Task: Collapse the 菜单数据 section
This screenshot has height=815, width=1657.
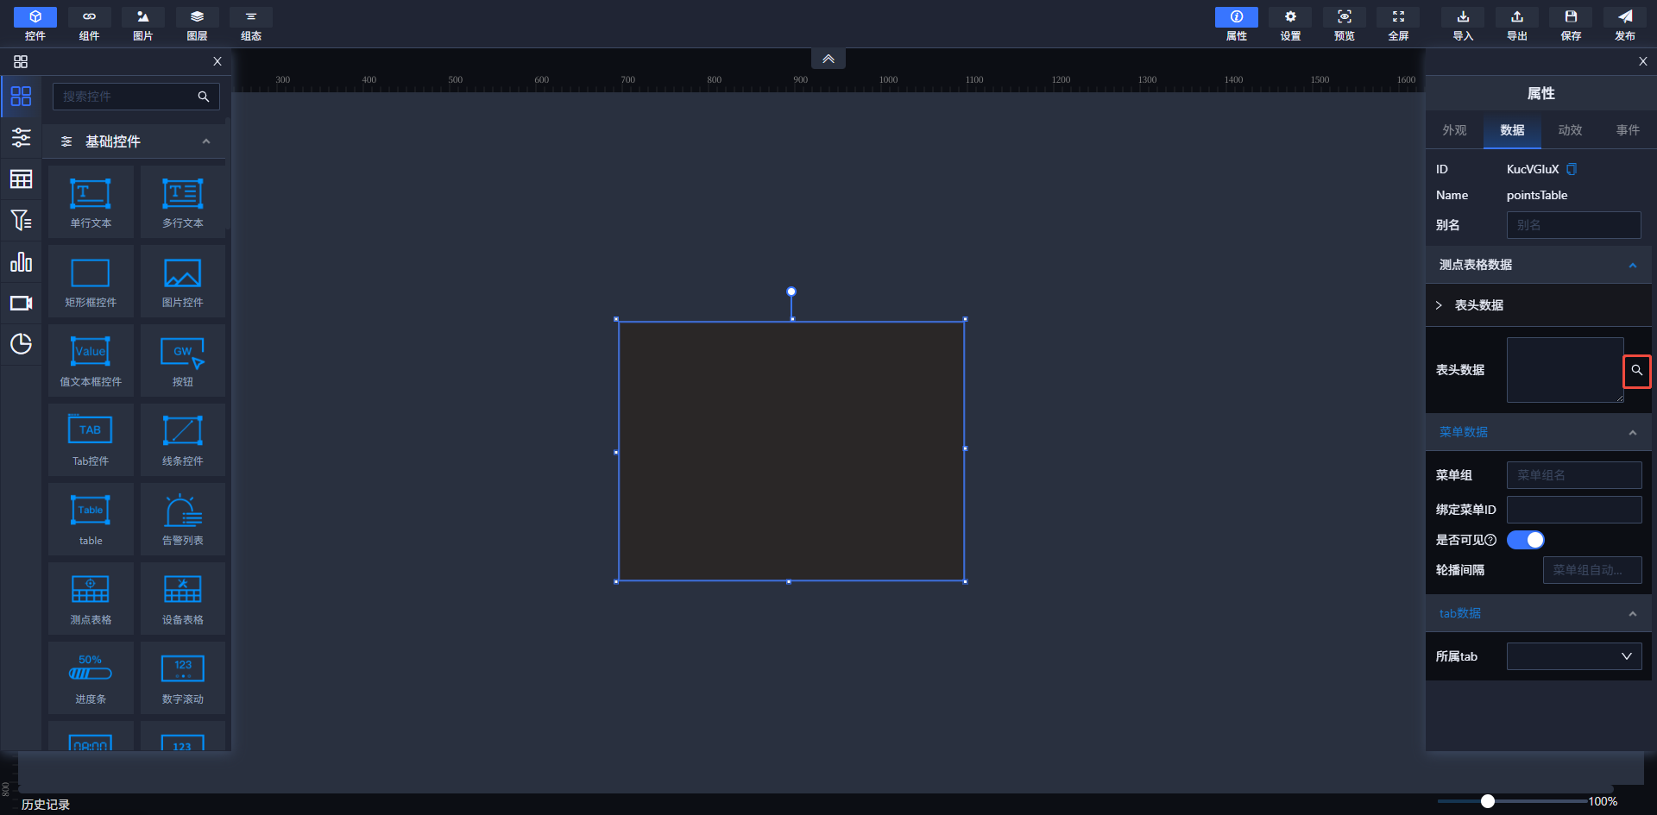Action: [1632, 433]
